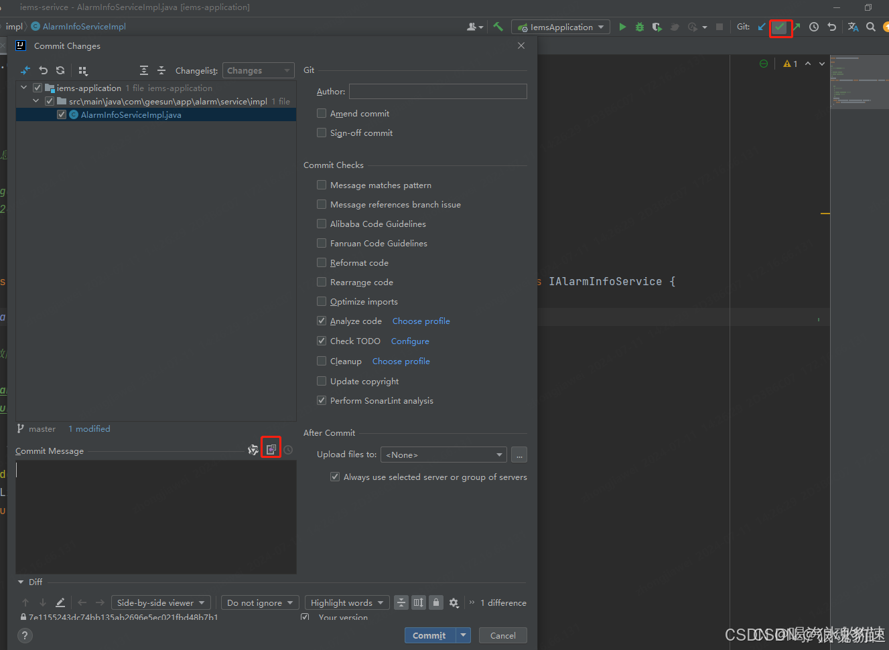
Task: Click in the Author input field
Action: (x=438, y=91)
